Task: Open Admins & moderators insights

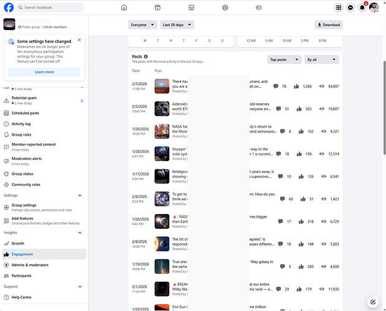Action: pos(44,265)
